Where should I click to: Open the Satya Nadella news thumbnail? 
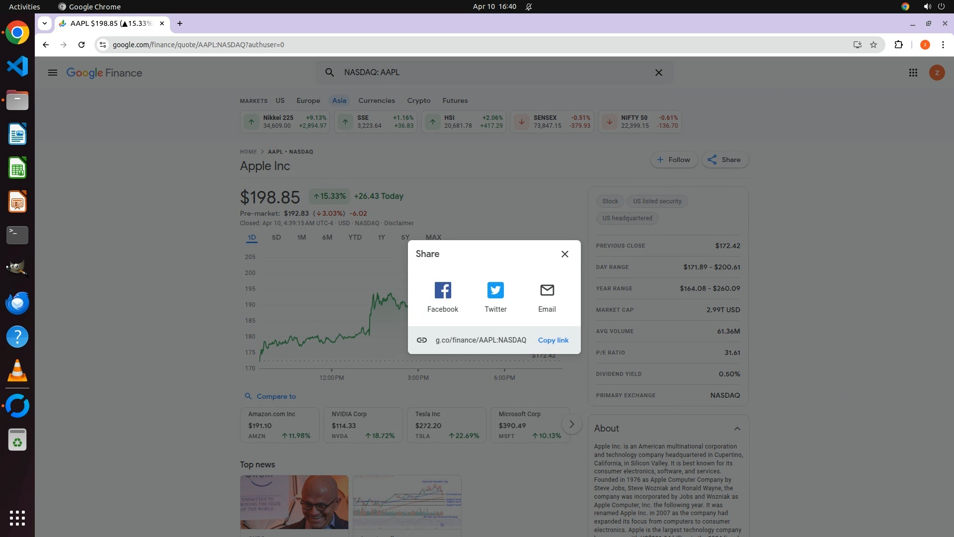[x=294, y=502]
